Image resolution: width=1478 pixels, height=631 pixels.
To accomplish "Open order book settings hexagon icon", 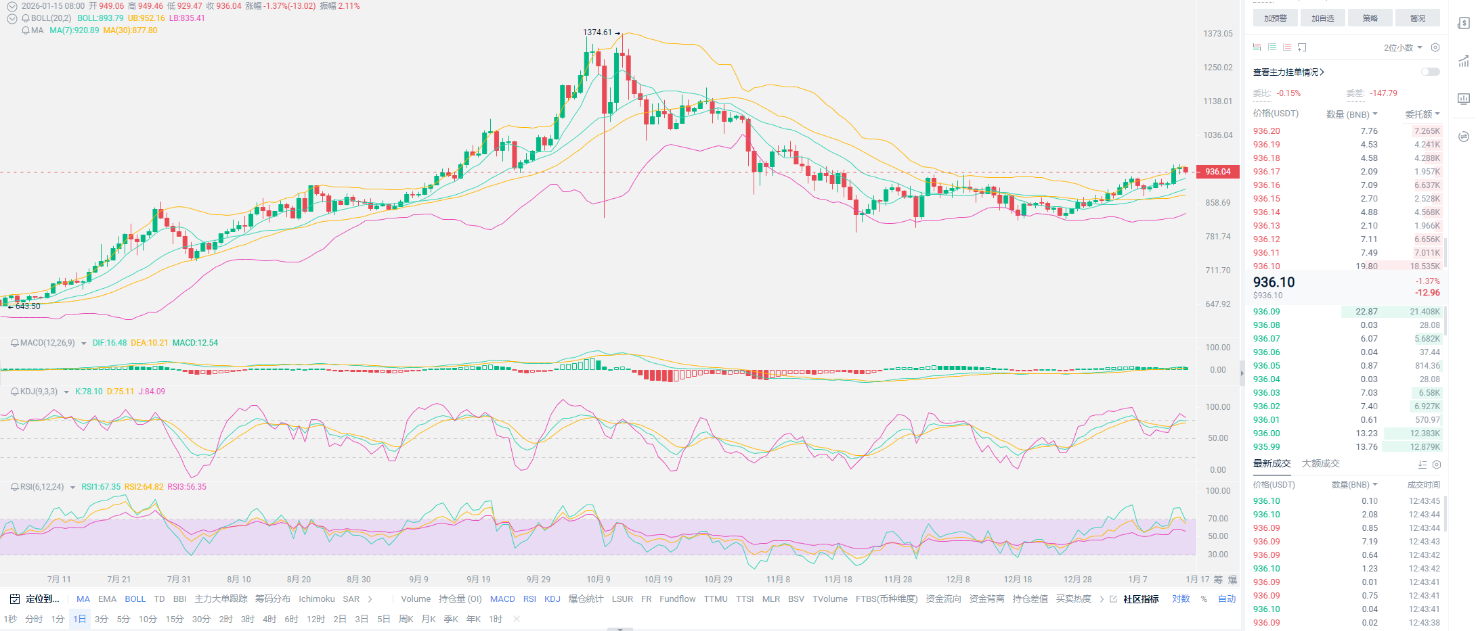I will [1435, 47].
